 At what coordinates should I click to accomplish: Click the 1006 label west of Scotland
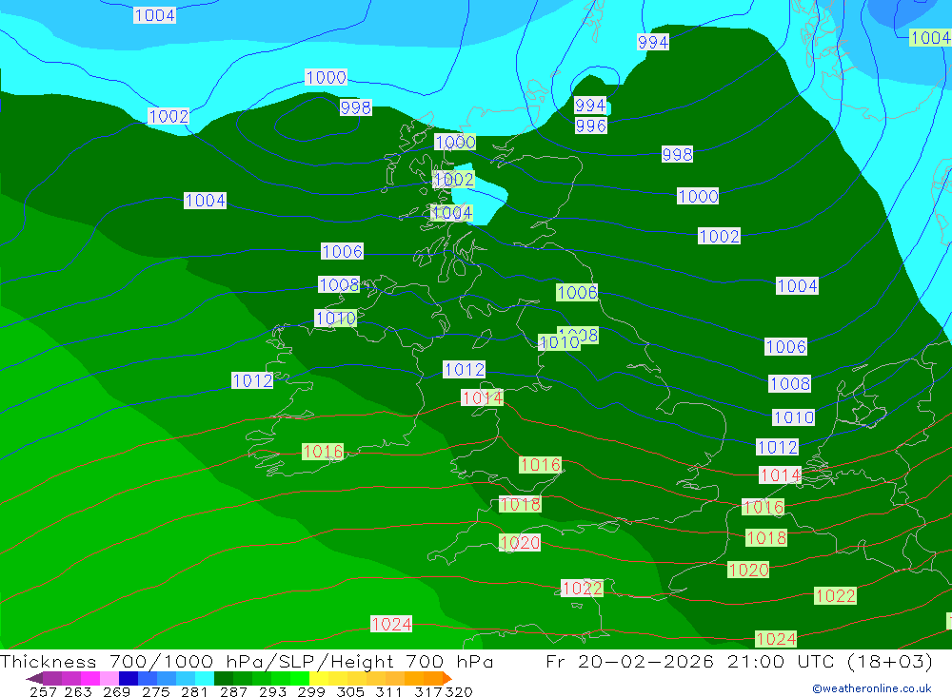tap(343, 251)
